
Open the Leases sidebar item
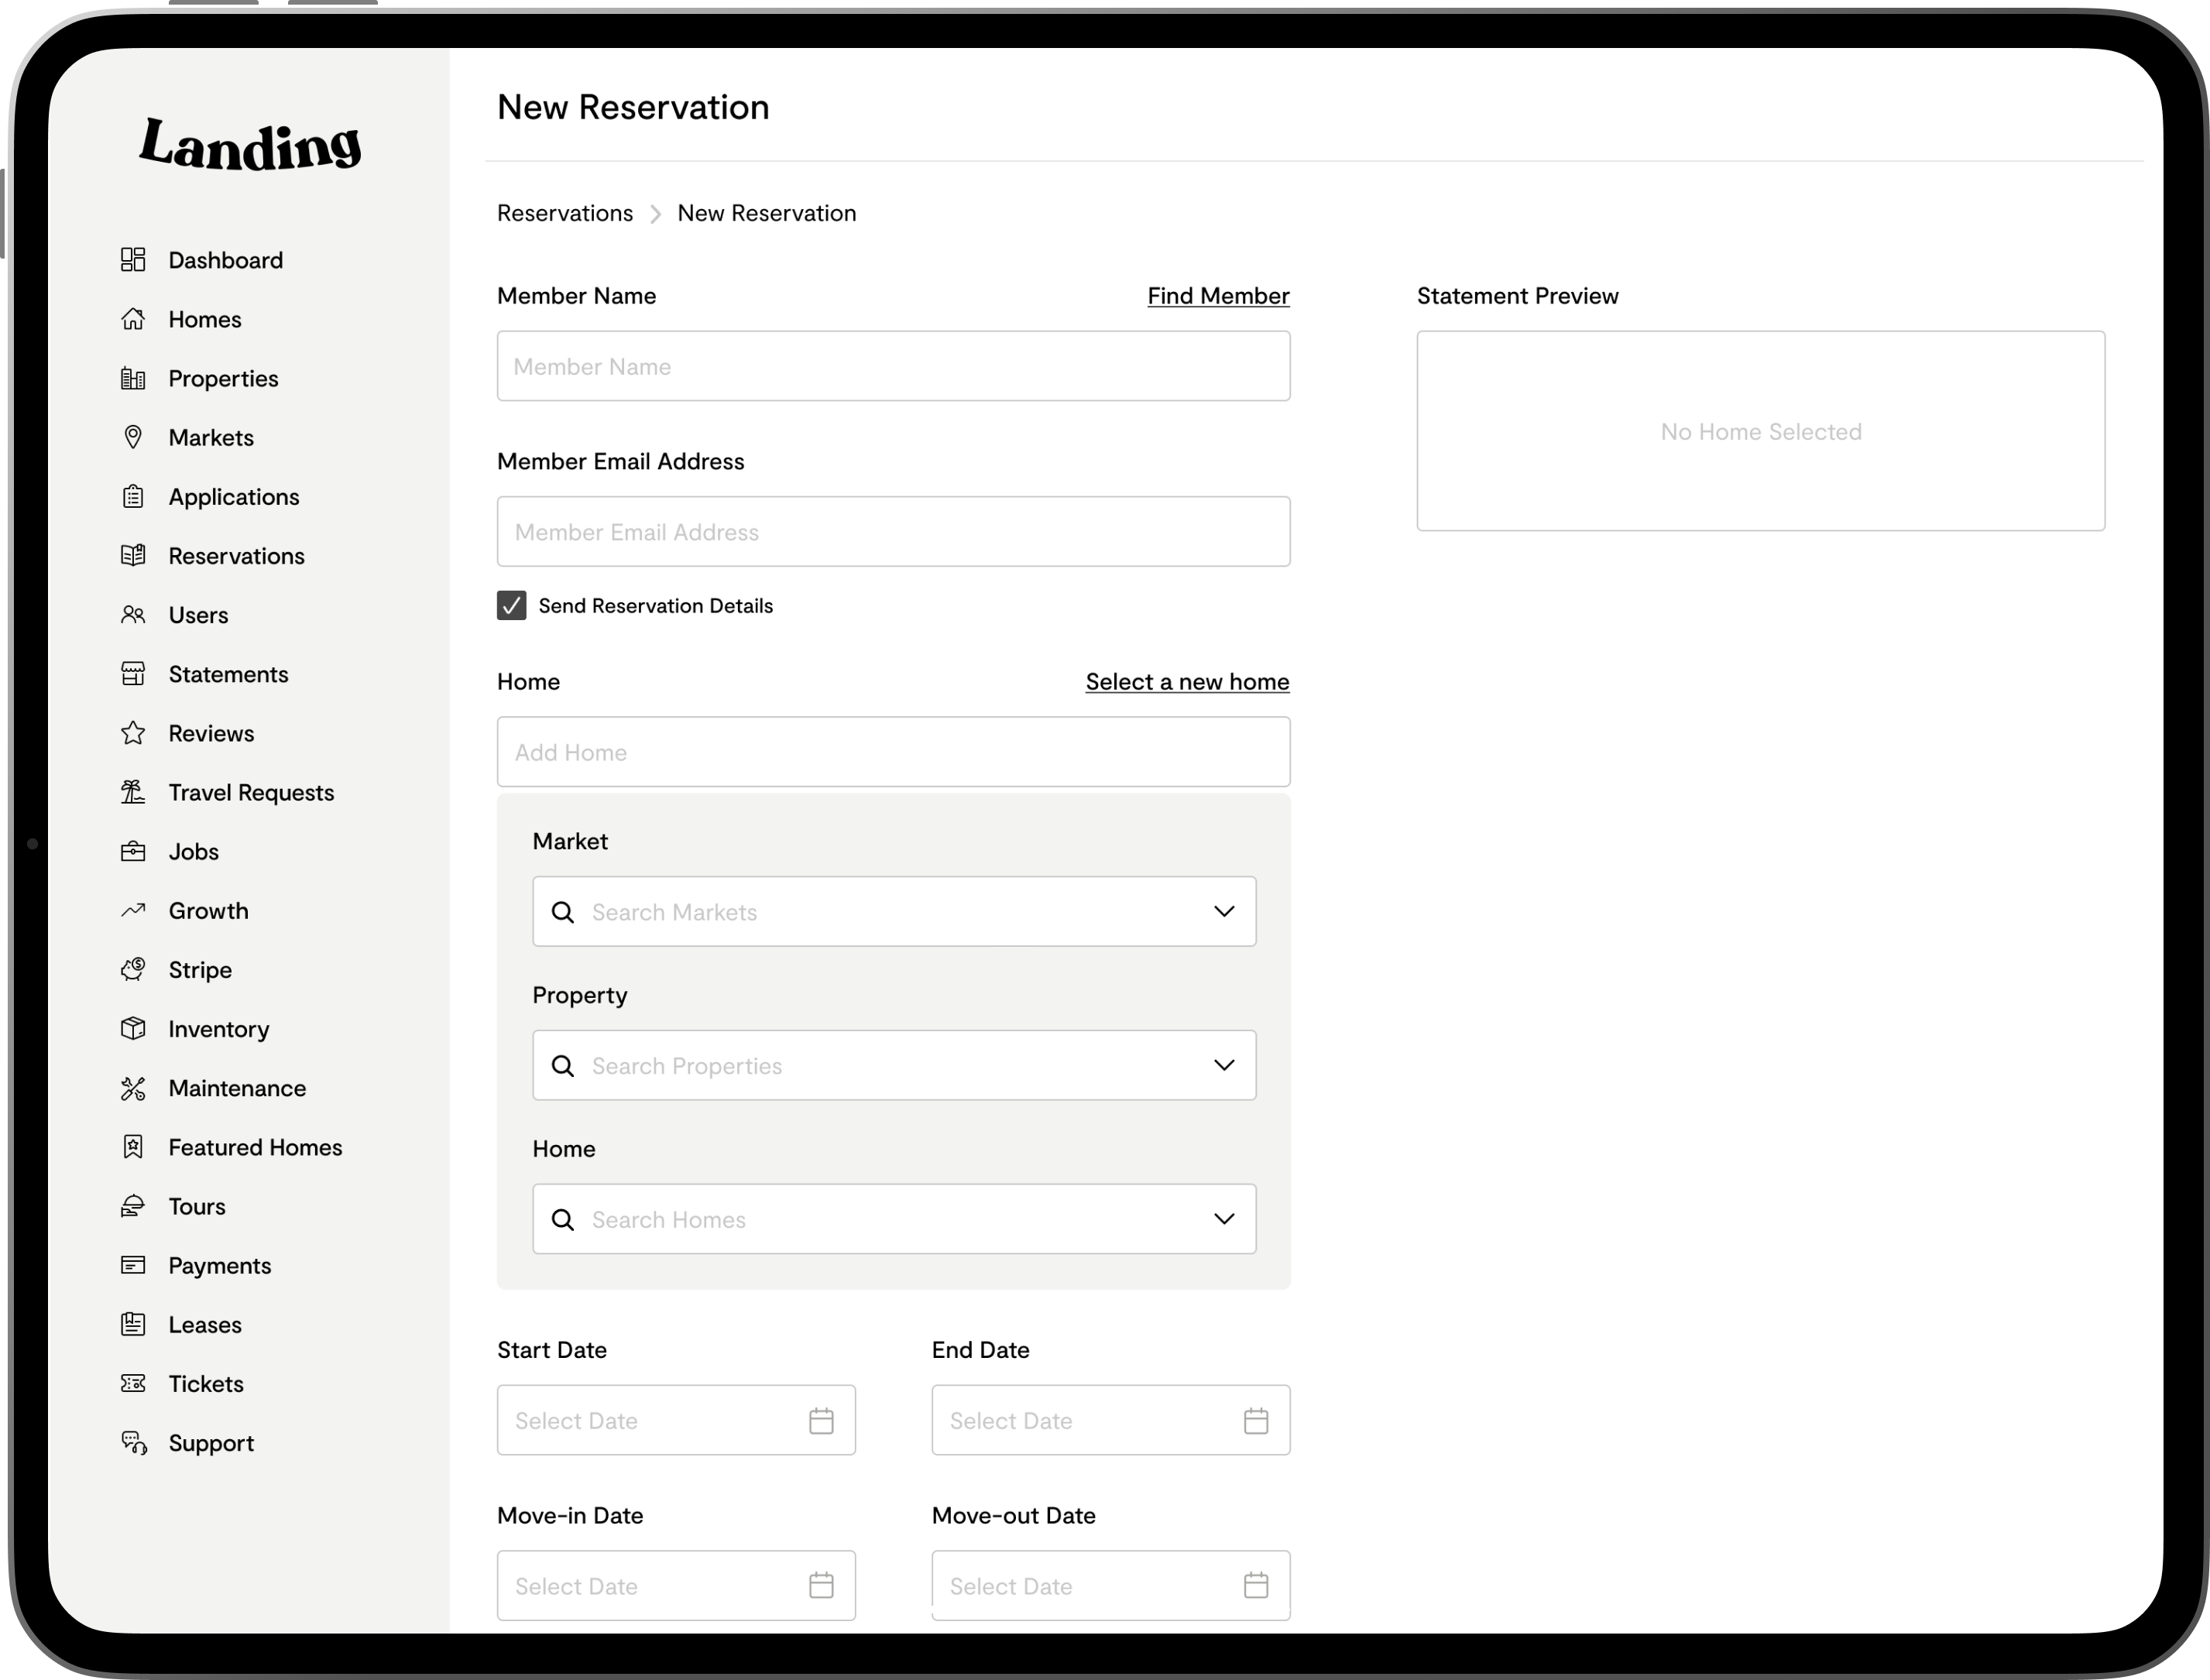[205, 1325]
